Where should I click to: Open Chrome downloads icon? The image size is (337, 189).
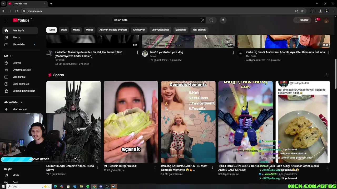point(320,11)
